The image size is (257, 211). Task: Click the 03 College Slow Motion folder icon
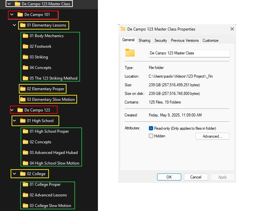(25, 206)
